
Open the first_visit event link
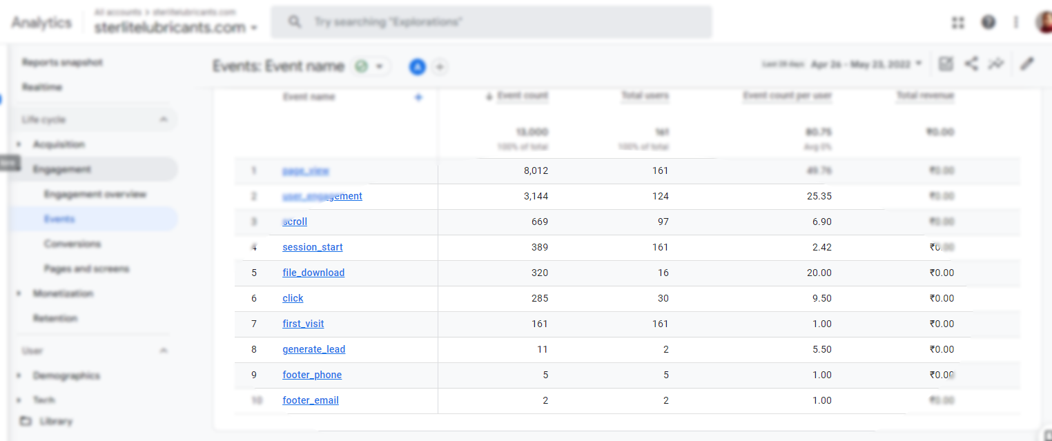(x=303, y=324)
